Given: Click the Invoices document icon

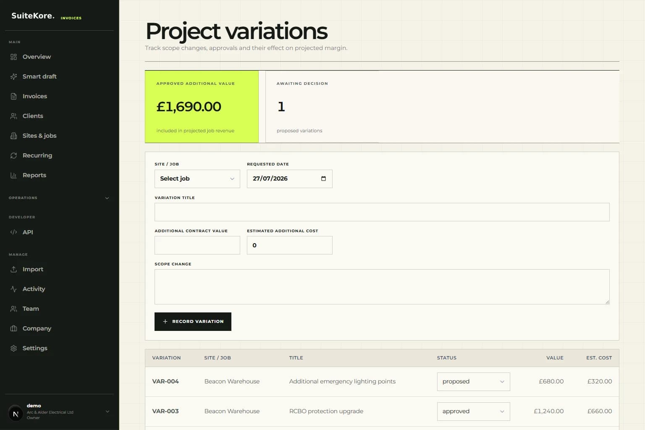Looking at the screenshot, I should coord(13,96).
